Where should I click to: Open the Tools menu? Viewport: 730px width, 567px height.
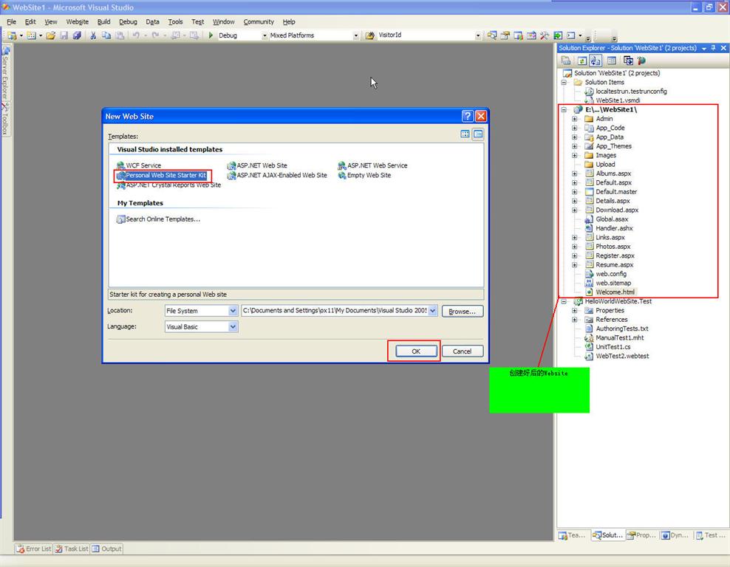coord(176,22)
